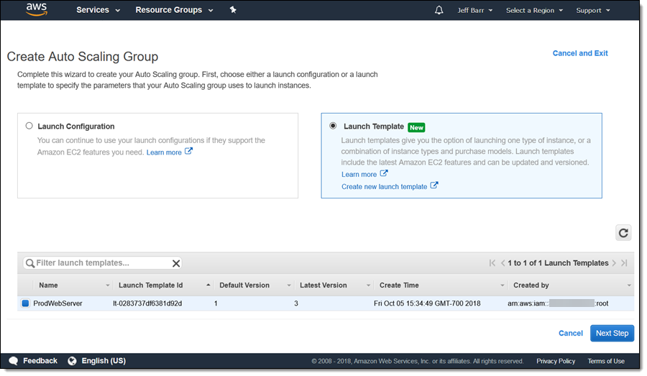The image size is (647, 376).
Task: Go to the next page of launch templates
Action: coord(615,263)
